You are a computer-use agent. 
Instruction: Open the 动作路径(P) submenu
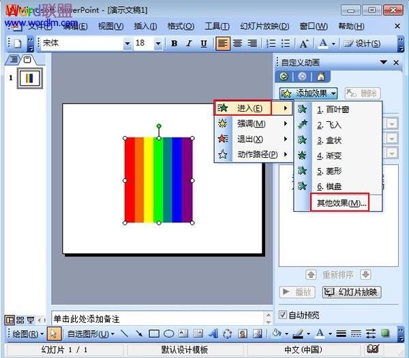click(x=253, y=154)
